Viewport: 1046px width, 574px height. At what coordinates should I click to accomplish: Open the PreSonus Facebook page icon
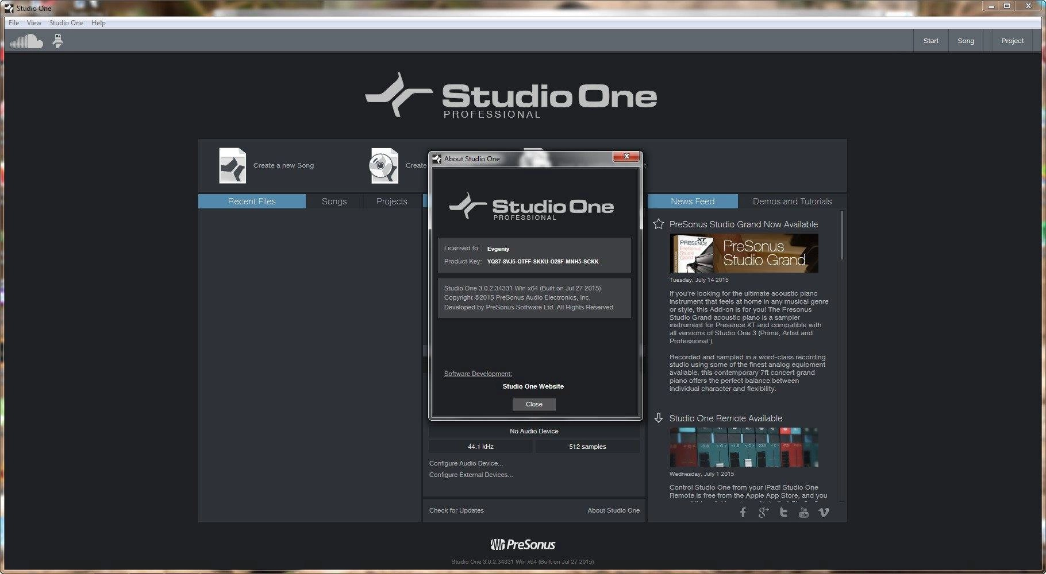pyautogui.click(x=743, y=513)
